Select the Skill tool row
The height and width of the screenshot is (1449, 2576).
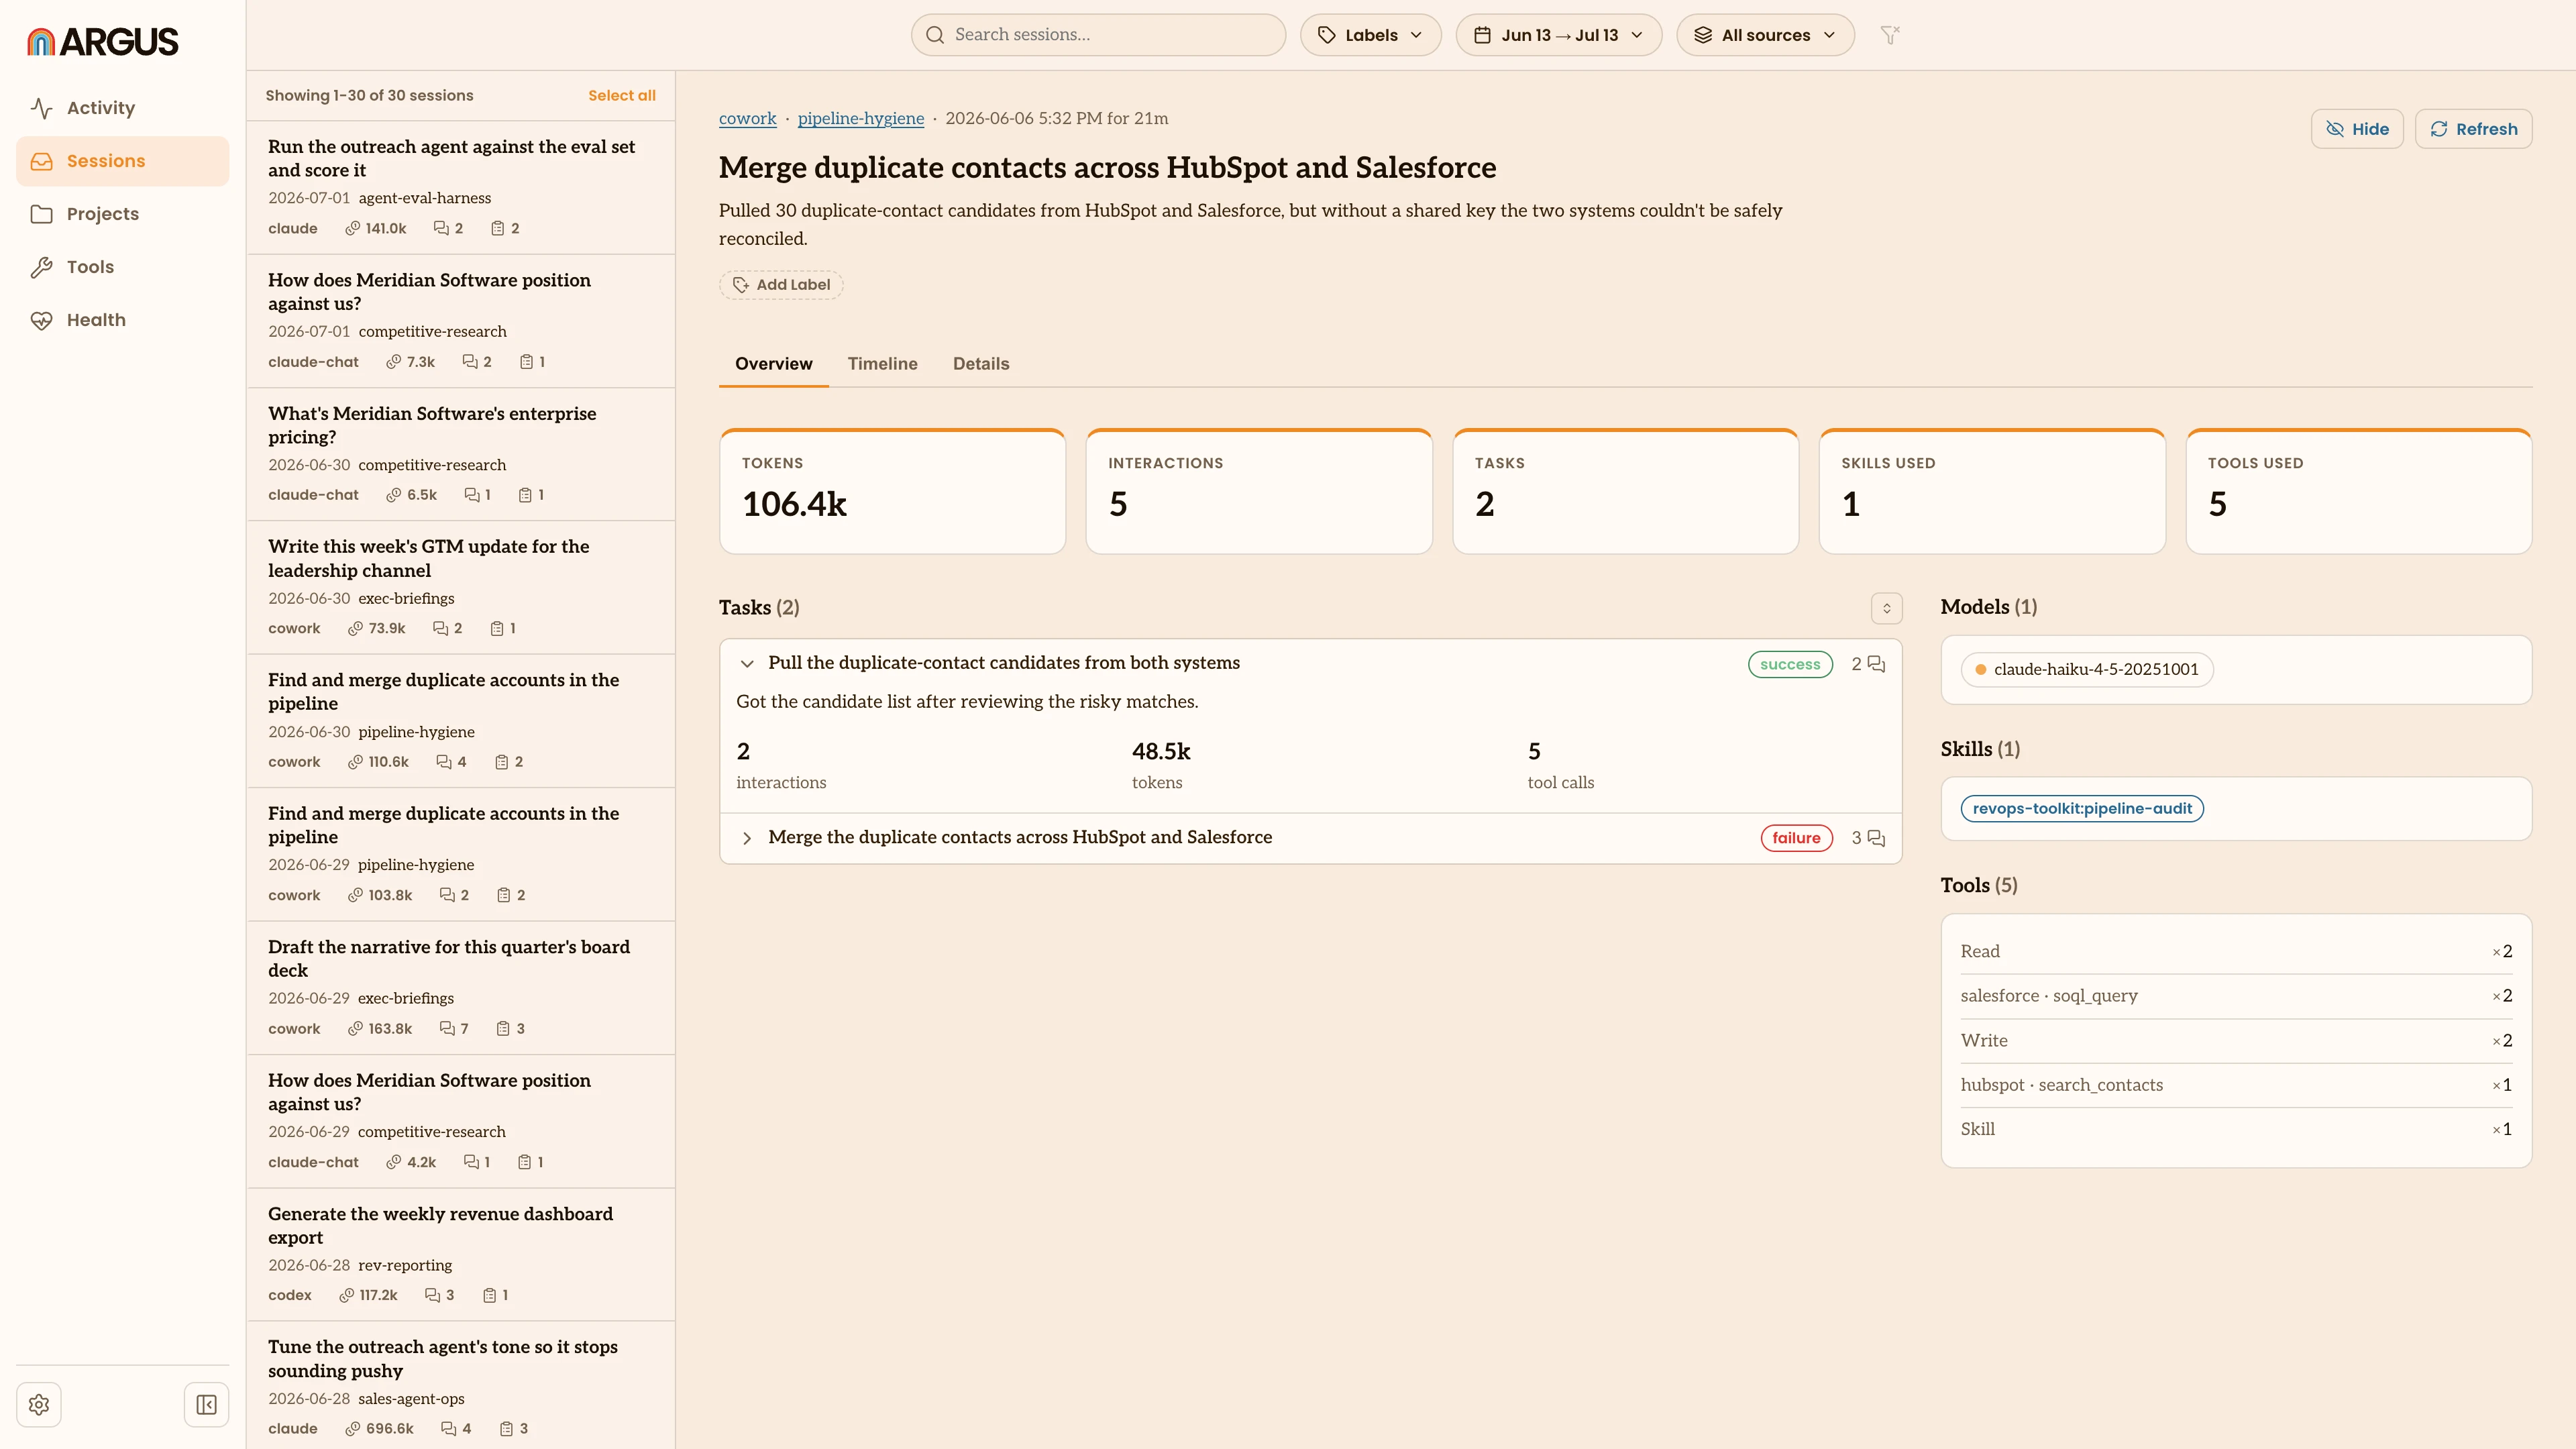(2236, 1129)
